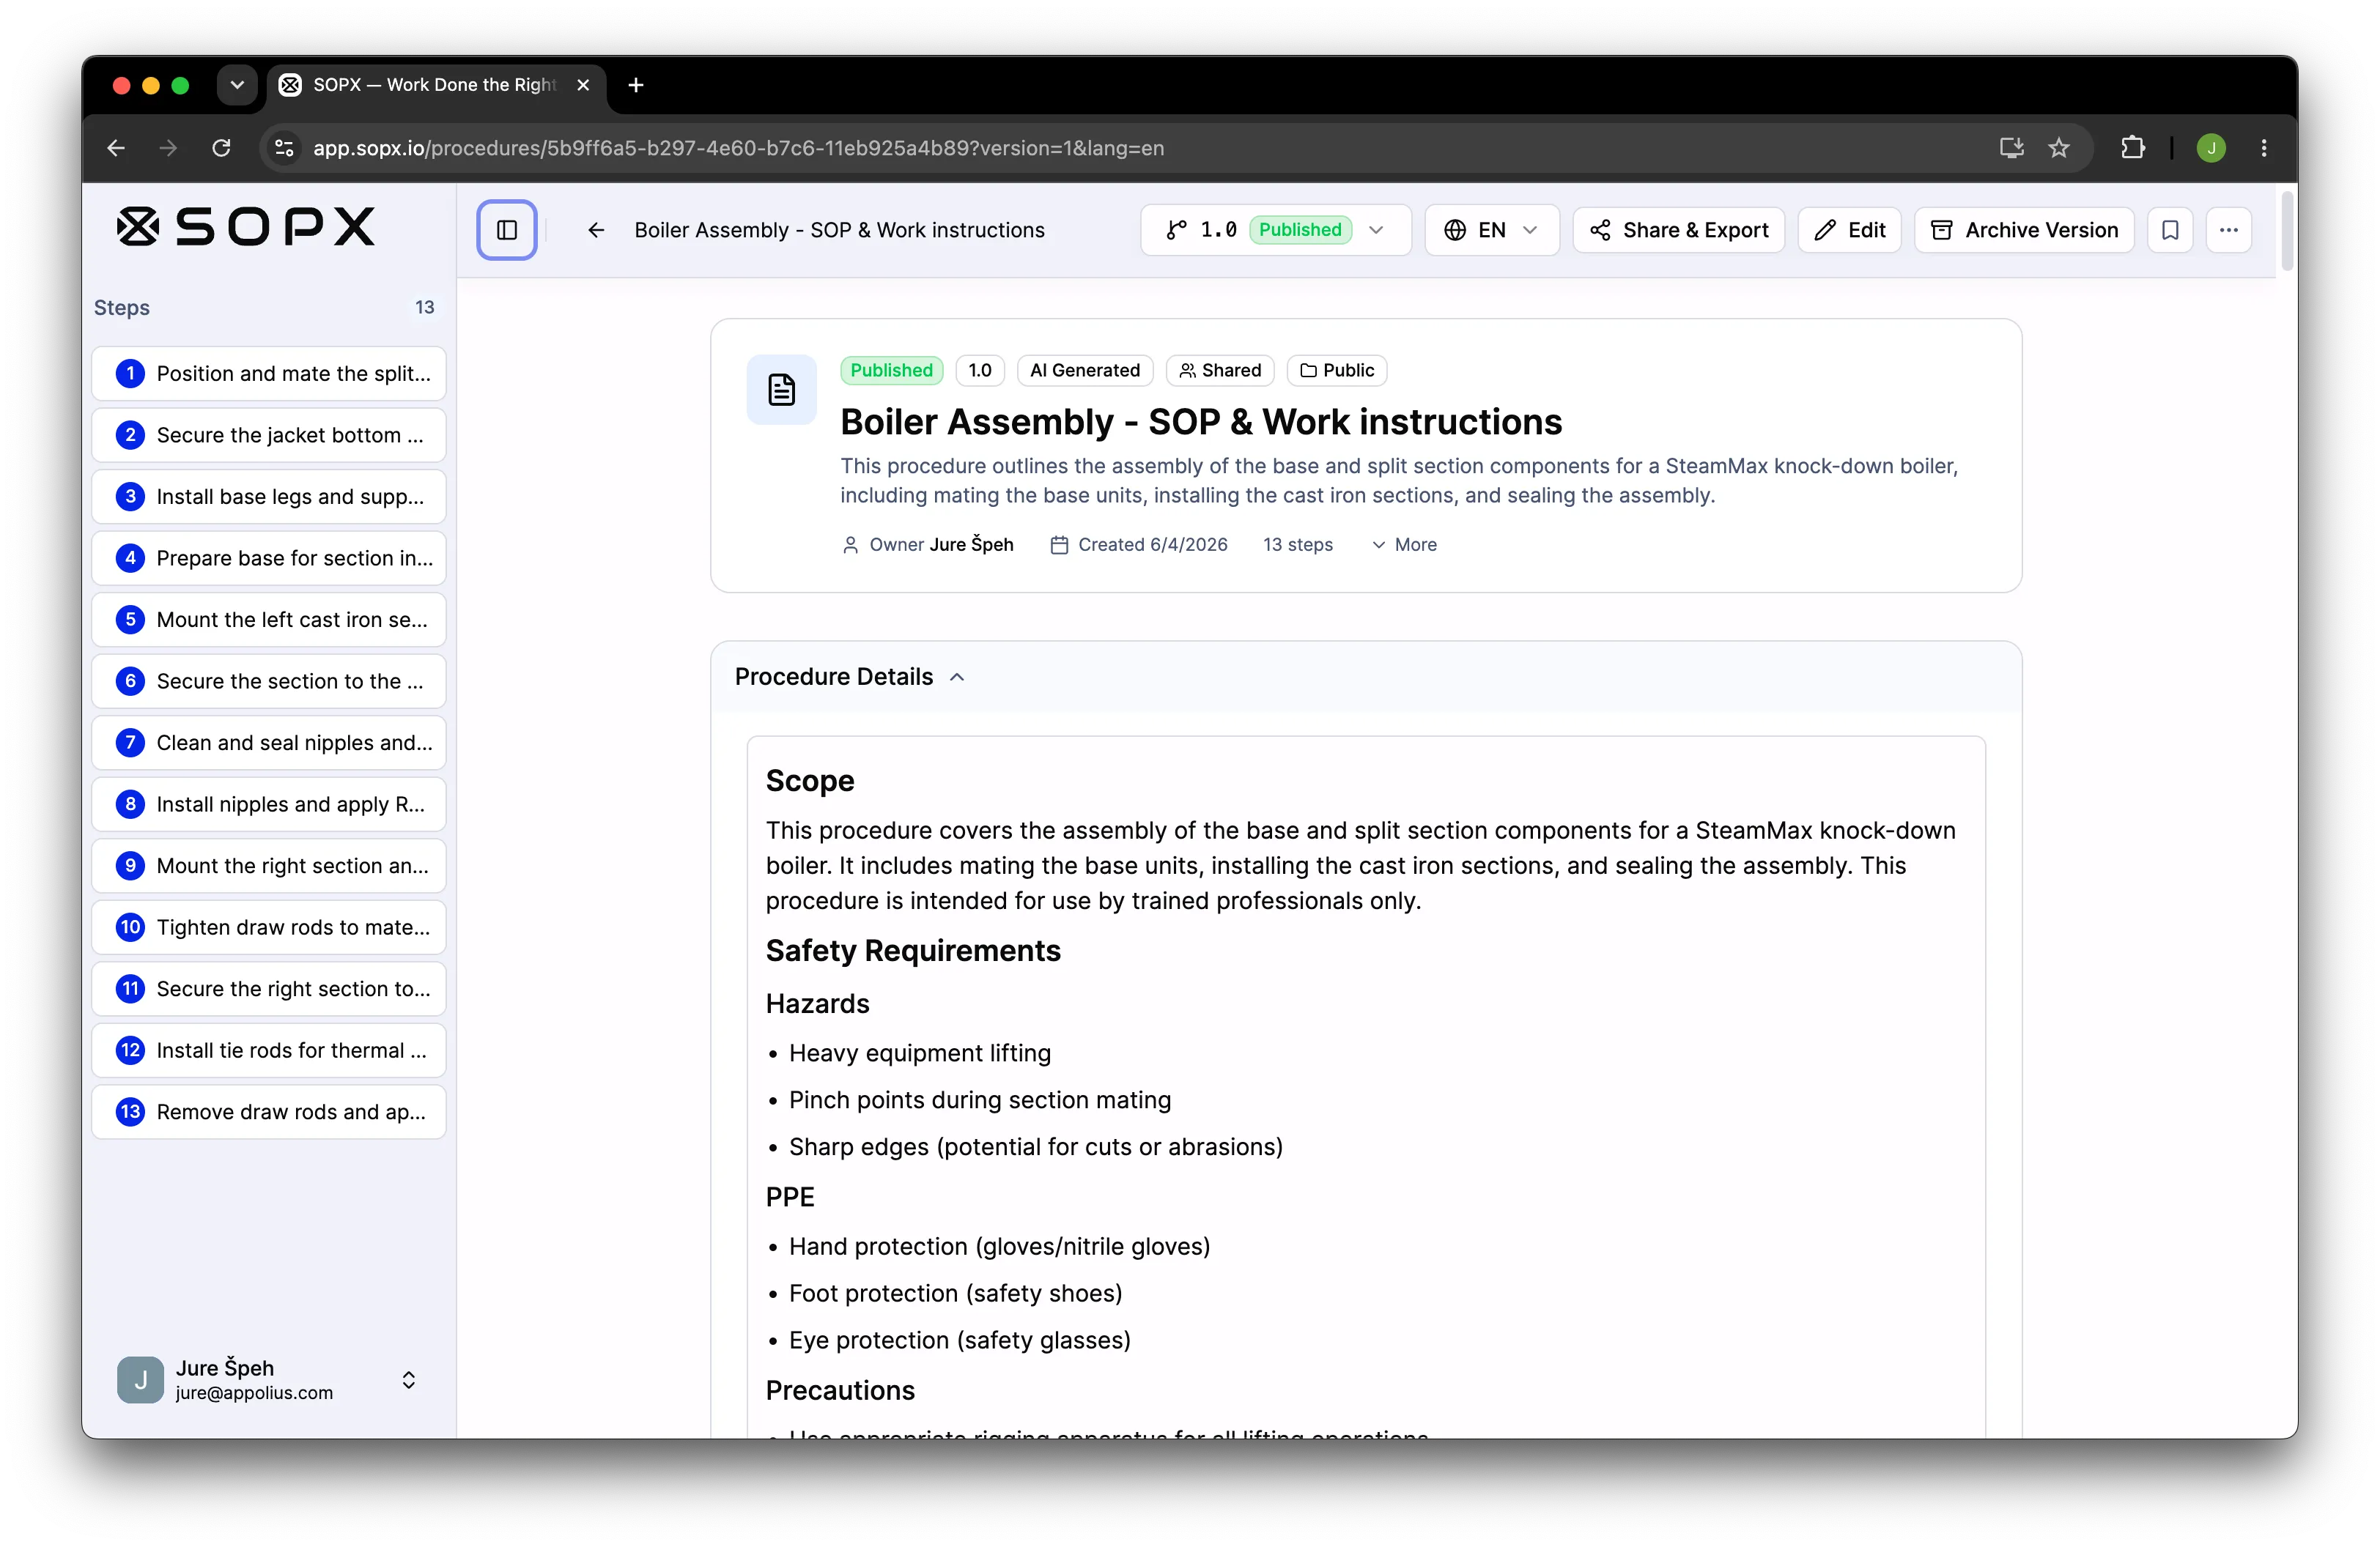Select step 3 Install base legs

tap(269, 497)
